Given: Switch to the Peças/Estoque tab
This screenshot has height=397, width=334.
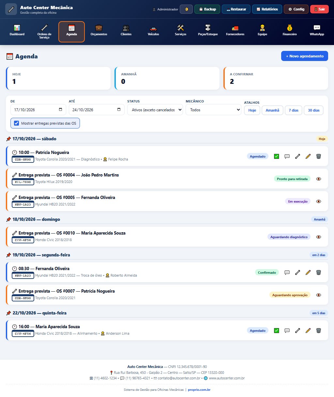Looking at the screenshot, I should (208, 32).
